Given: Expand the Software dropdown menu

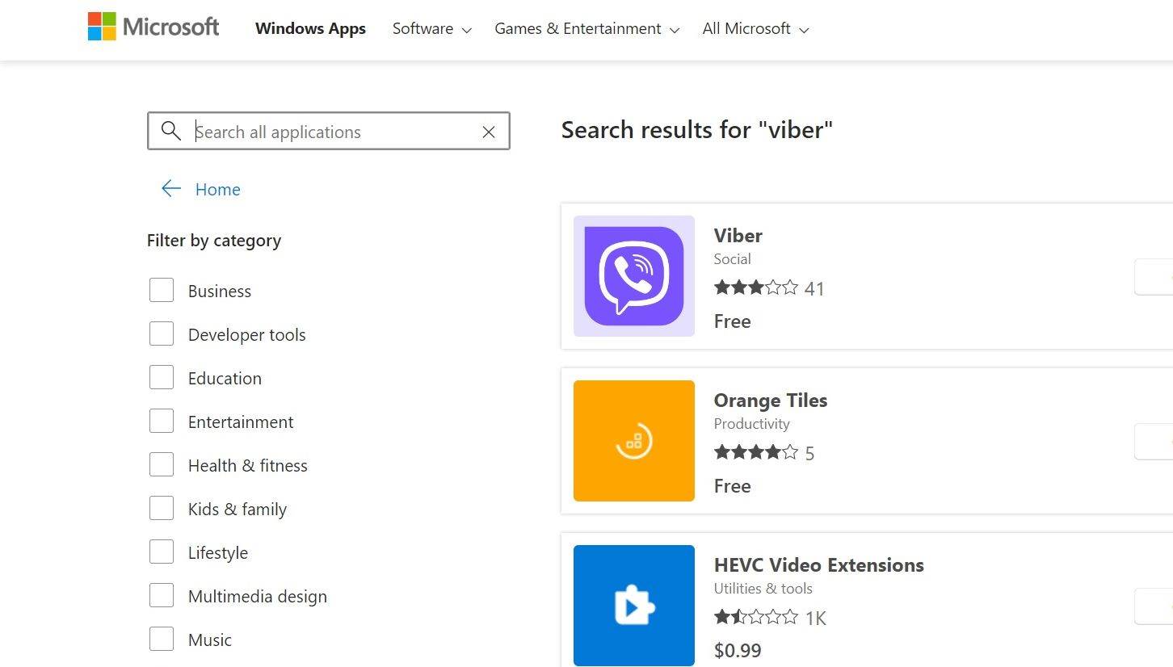Looking at the screenshot, I should pyautogui.click(x=431, y=28).
